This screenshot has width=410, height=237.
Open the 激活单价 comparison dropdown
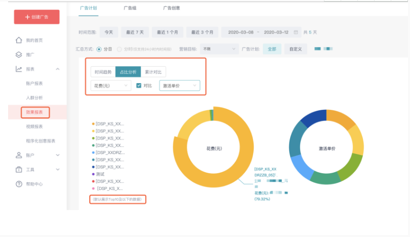tap(180, 86)
